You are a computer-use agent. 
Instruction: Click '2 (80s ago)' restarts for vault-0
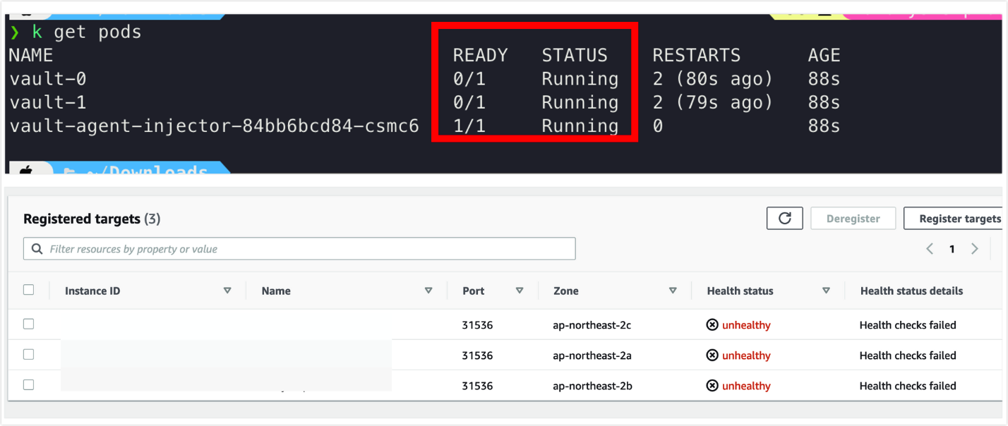tap(712, 79)
